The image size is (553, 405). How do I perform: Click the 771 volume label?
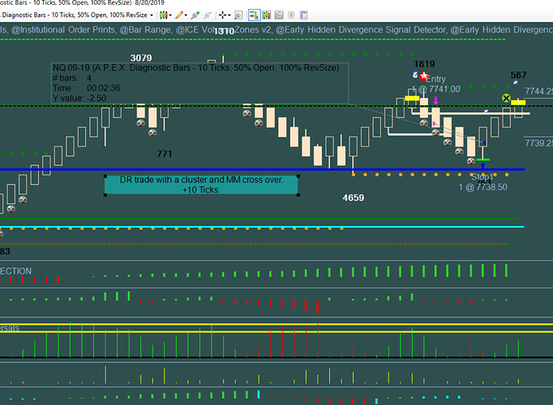click(165, 154)
